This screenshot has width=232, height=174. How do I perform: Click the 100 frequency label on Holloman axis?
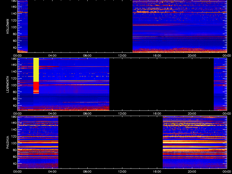click(x=14, y=27)
